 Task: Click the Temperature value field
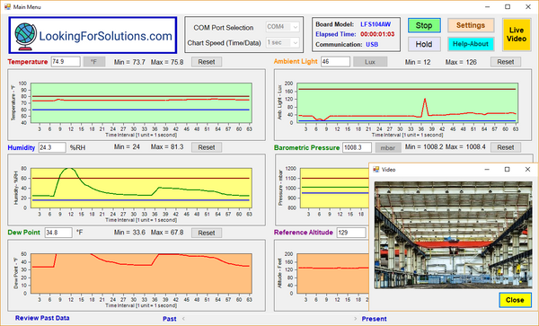tap(66, 62)
